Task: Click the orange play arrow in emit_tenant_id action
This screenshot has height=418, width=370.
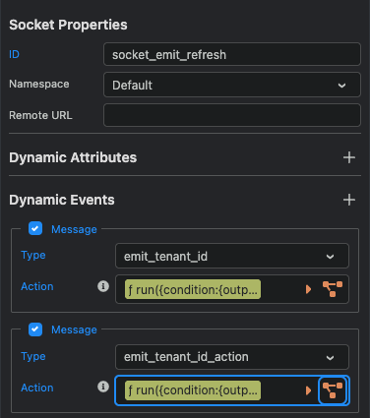Action: [x=308, y=289]
